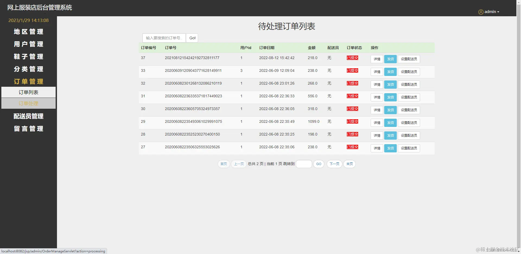
Task: Open 配送员管理 in the sidebar
Action: tap(28, 116)
